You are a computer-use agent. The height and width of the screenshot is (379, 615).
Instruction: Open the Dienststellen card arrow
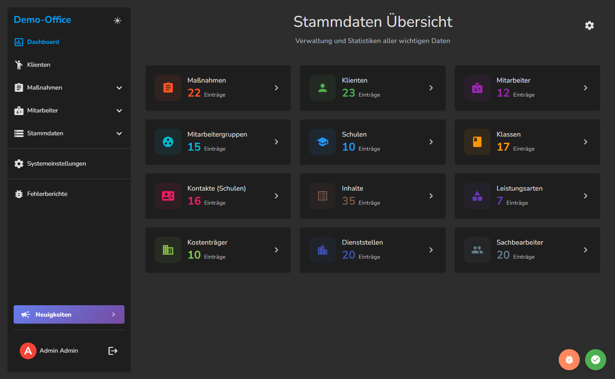[x=431, y=250]
